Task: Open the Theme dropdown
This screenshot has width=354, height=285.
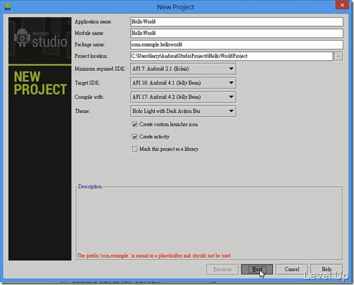Action: point(183,111)
